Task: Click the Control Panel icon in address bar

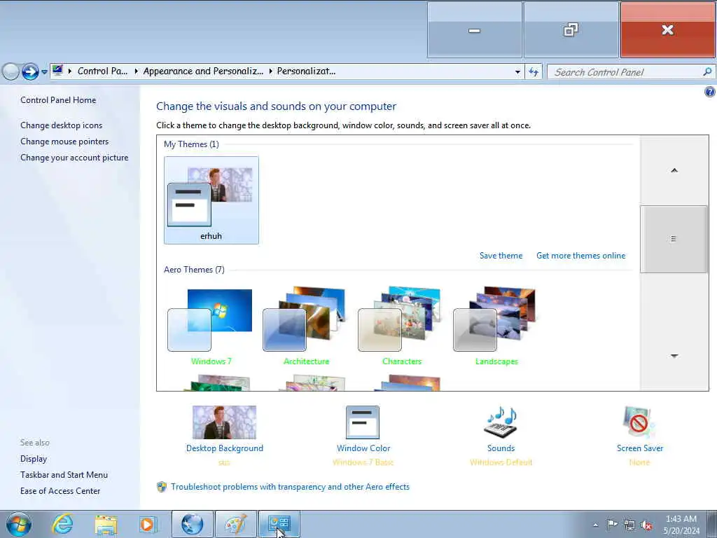Action: [x=57, y=71]
